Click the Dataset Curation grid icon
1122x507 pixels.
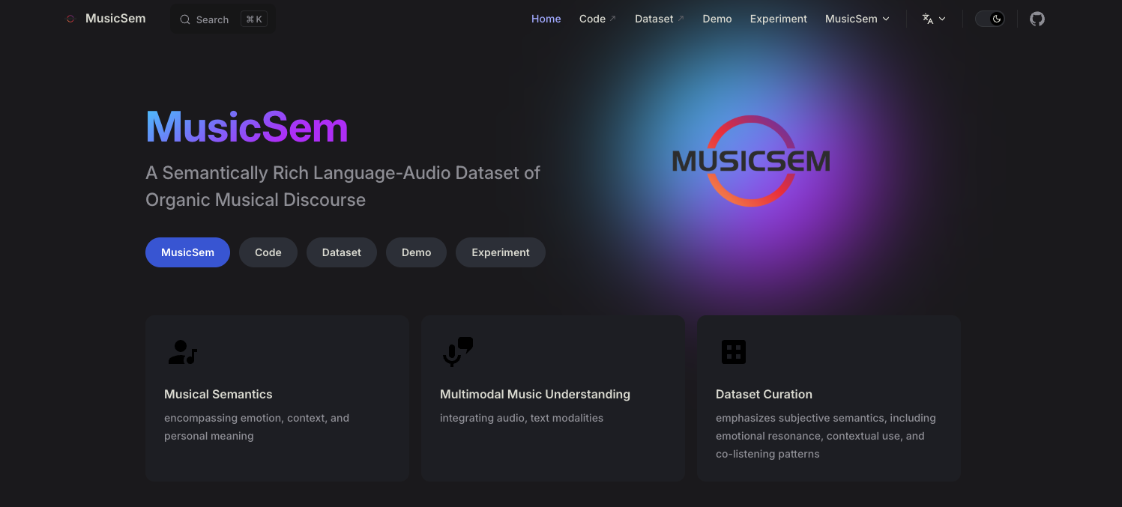734,352
